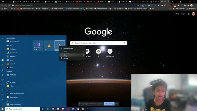
Task: Open File Explorer in the most used list
Action: (x=11, y=49)
